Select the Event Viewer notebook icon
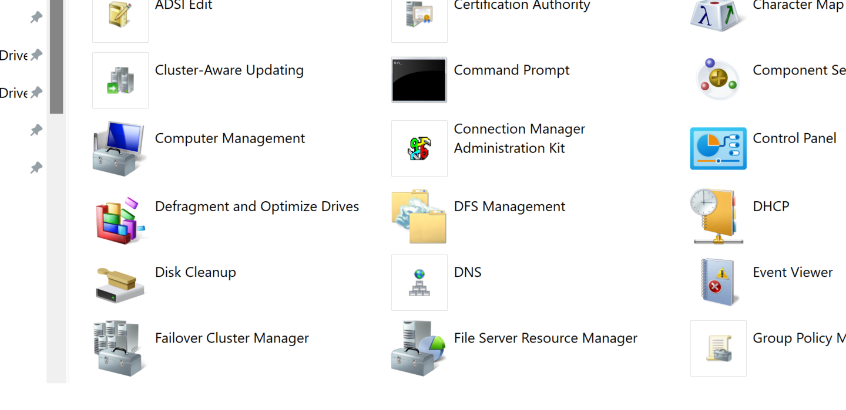 pyautogui.click(x=717, y=283)
